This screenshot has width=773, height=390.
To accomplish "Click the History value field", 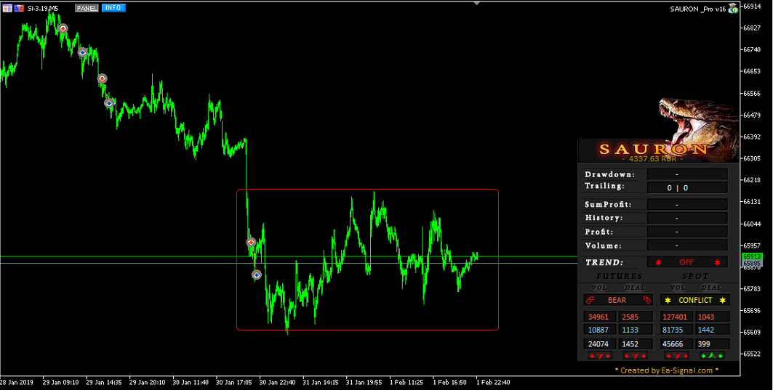I will point(688,218).
